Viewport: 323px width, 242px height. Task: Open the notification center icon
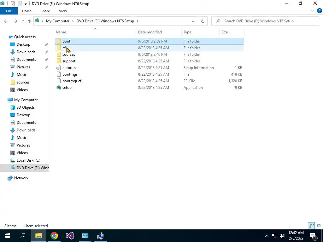coord(313,236)
